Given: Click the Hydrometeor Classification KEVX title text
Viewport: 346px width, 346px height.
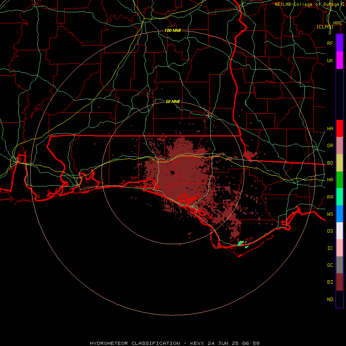Looking at the screenshot, I should point(175,343).
